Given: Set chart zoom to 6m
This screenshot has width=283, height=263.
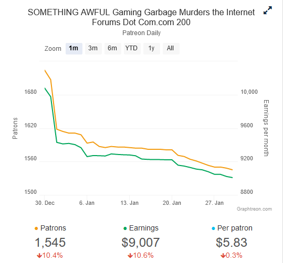Looking at the screenshot, I should click(112, 48).
